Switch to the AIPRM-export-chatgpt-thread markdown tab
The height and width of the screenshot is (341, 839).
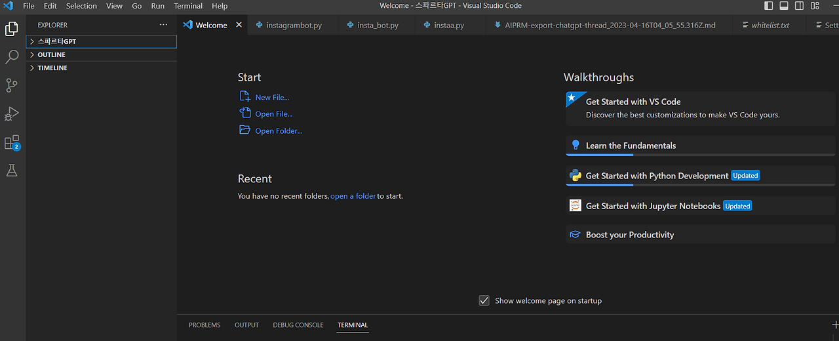pos(610,25)
